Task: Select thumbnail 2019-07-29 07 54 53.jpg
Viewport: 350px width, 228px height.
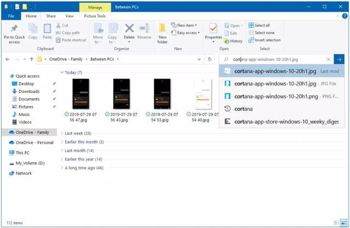Action: [x=162, y=94]
